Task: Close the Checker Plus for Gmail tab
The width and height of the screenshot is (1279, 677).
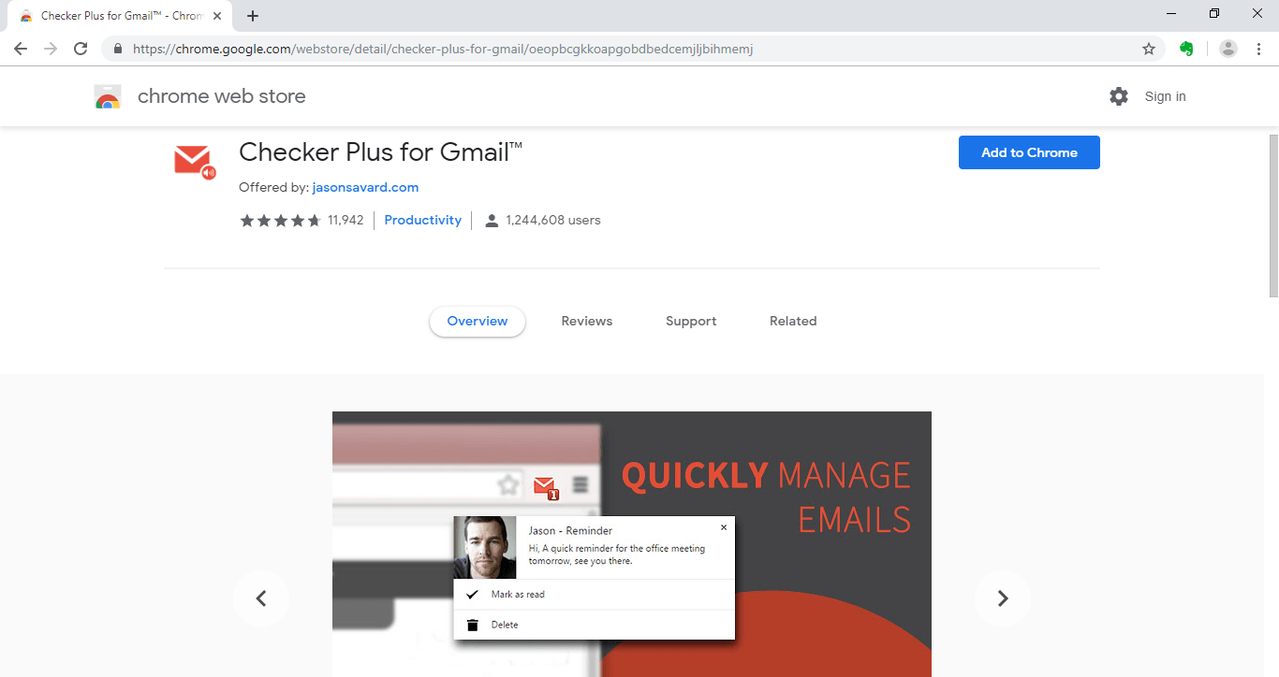Action: click(x=217, y=16)
